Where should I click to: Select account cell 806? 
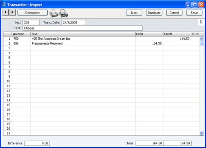(21, 43)
